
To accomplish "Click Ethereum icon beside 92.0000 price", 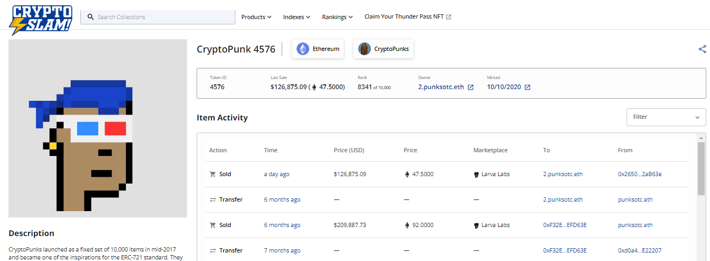I will click(408, 225).
